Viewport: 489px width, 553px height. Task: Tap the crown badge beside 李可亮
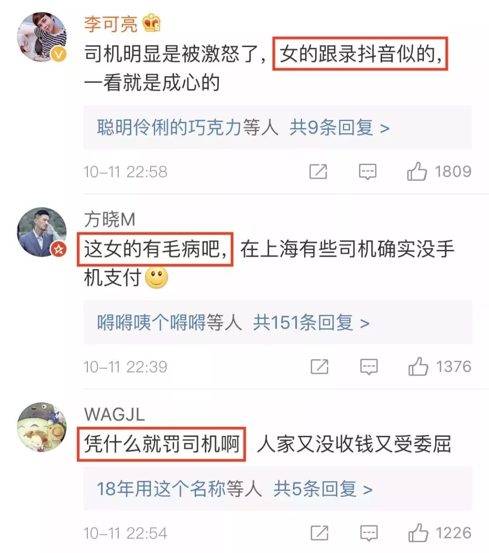(x=152, y=23)
